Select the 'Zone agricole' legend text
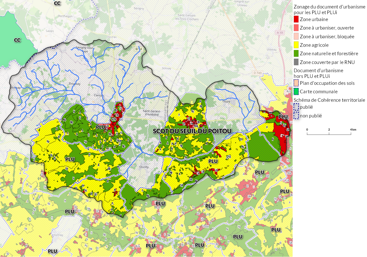Screen dimensions: 367x257 pyautogui.click(x=314, y=45)
